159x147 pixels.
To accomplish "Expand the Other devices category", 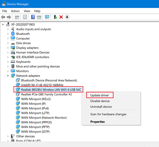I will coord(8,136).
